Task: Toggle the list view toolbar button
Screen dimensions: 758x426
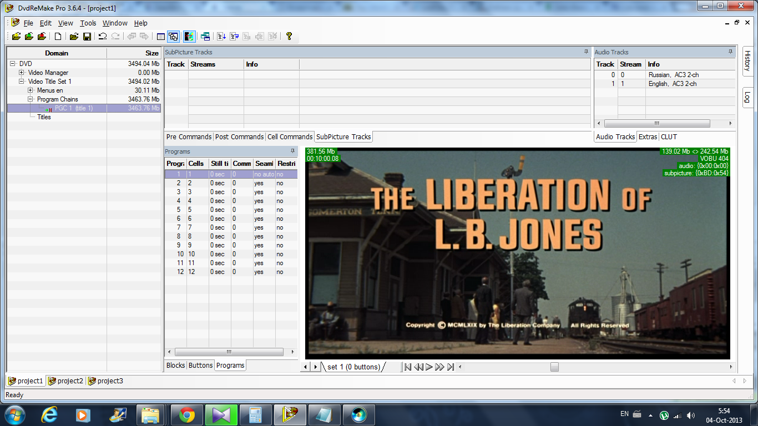Action: pos(160,37)
